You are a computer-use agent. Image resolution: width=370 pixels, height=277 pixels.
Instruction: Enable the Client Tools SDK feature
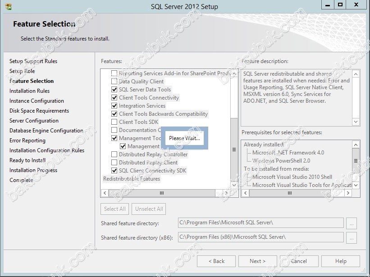pos(114,122)
